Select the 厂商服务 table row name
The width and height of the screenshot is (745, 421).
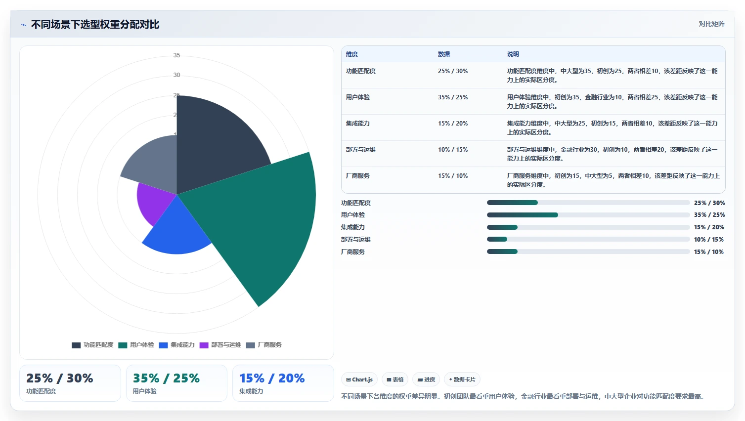[358, 176]
